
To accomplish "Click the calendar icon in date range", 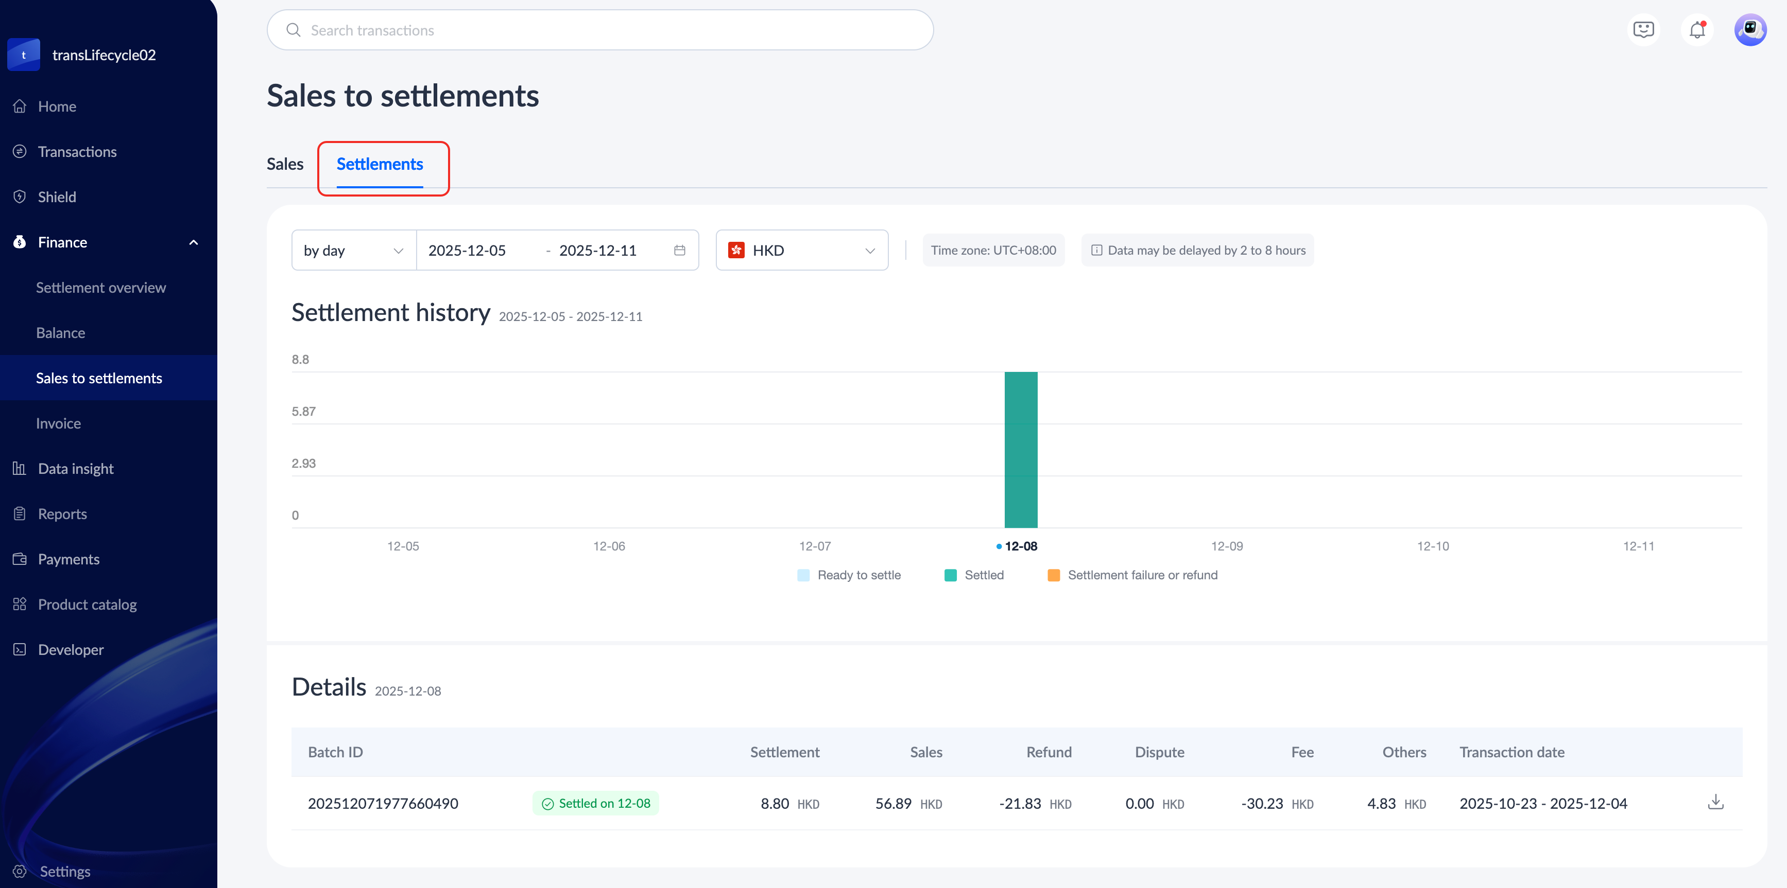I will [679, 250].
